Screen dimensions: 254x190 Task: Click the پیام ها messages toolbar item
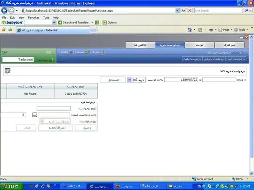(x=97, y=52)
